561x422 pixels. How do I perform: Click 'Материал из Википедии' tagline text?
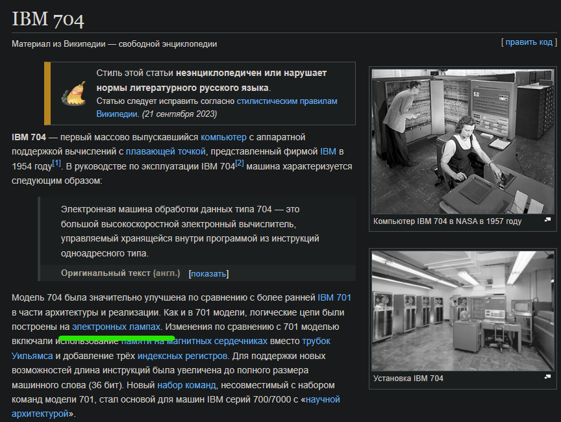(x=114, y=43)
